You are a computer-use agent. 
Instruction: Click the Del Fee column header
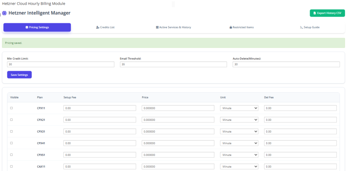point(269,97)
